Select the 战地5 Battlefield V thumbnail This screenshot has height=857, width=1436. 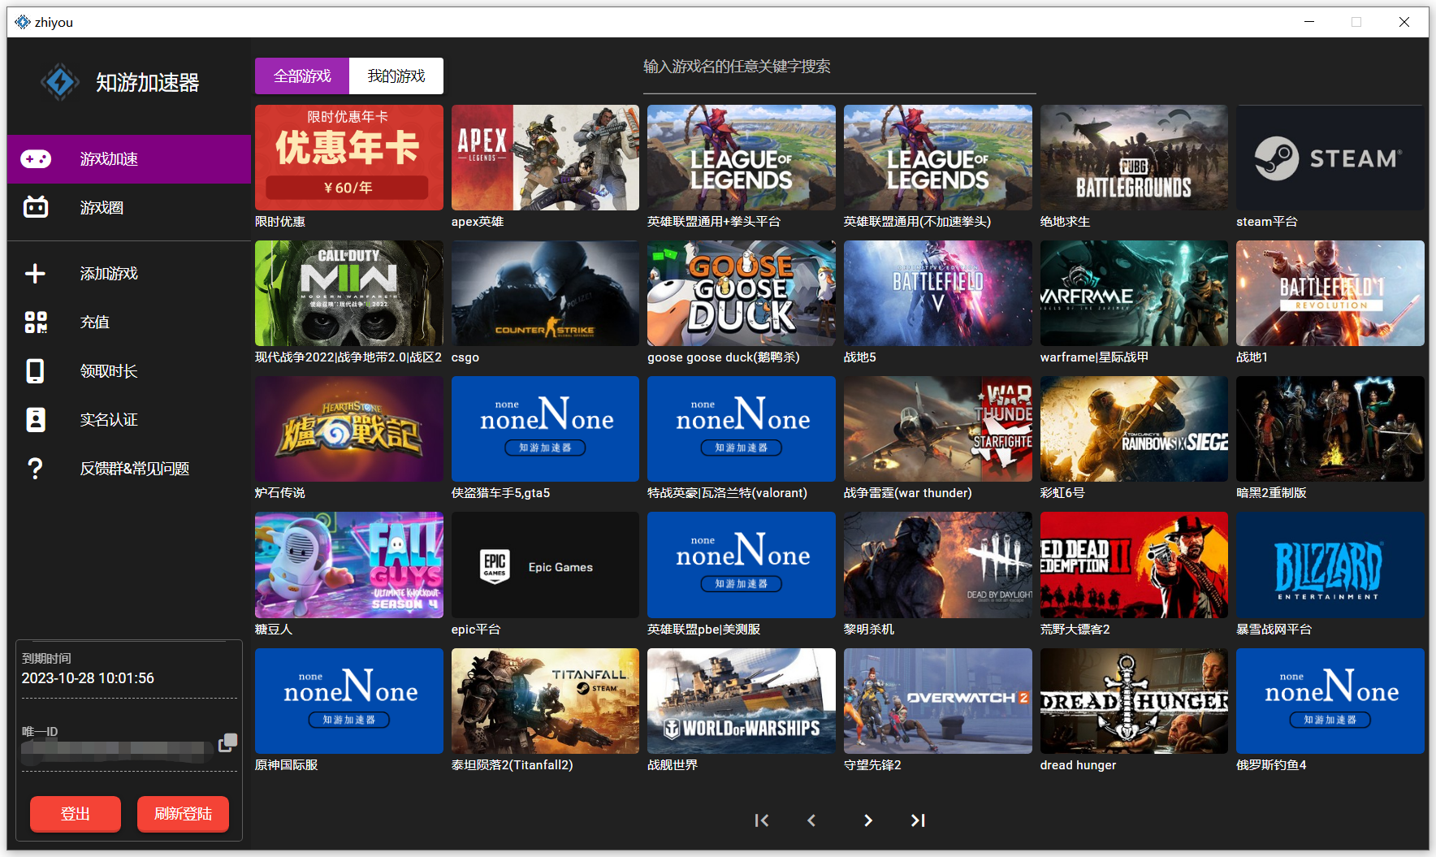tap(938, 293)
